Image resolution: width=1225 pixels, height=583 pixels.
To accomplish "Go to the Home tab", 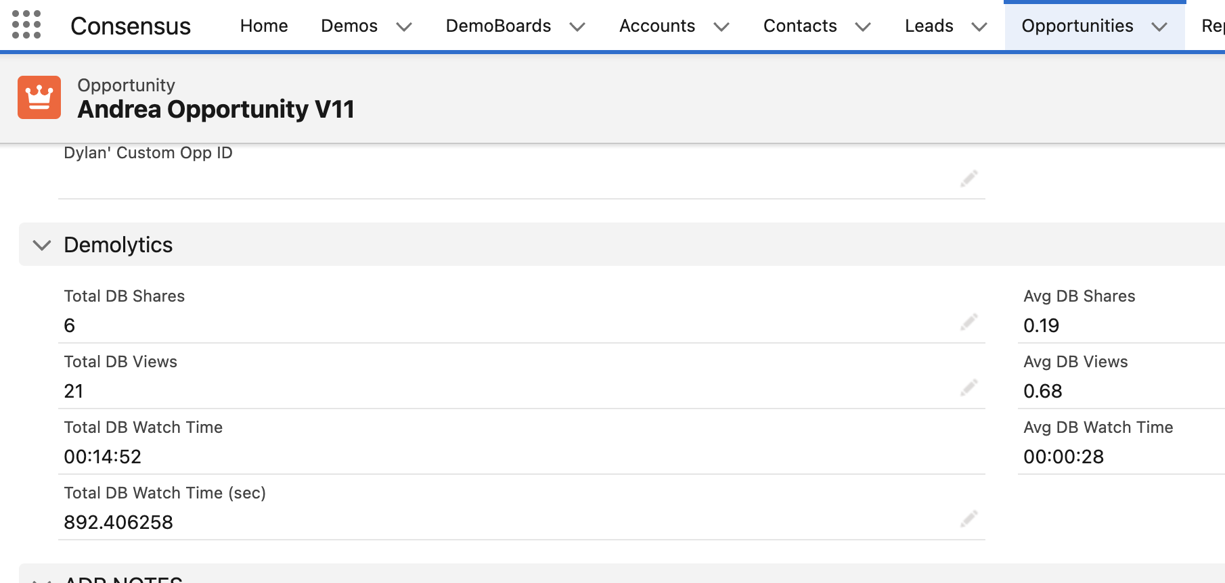I will coord(264,26).
